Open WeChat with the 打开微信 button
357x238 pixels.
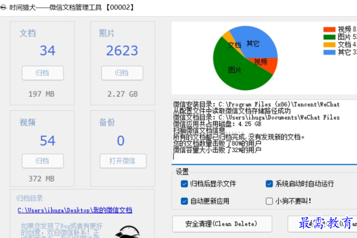[123, 161]
